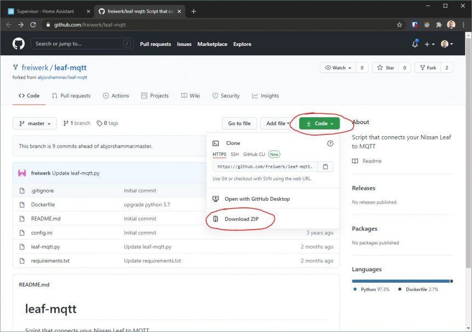
Task: Select the HTTPS clone protocol
Action: pyautogui.click(x=219, y=154)
